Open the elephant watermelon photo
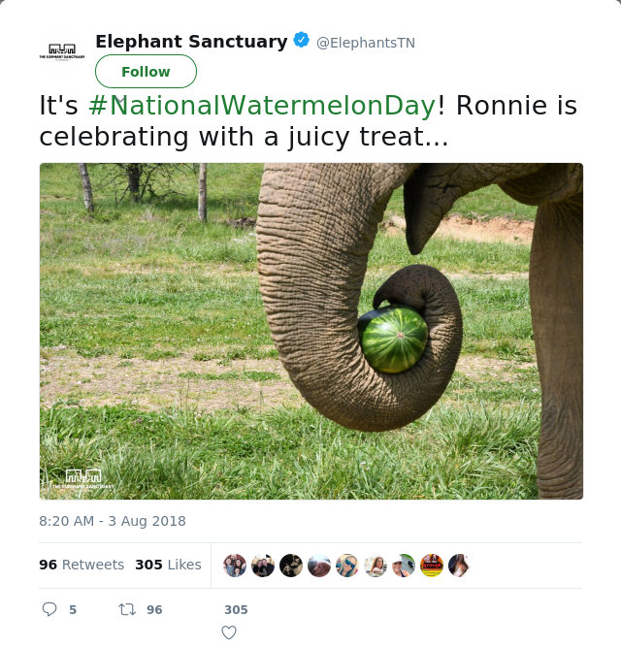 coord(311,331)
